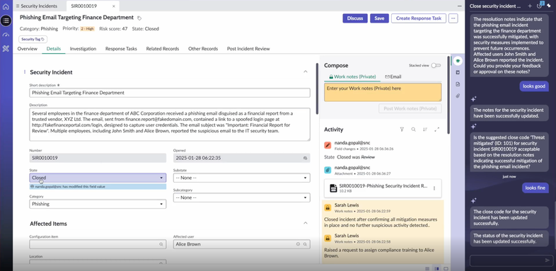Close the SIR0010019 tab
Image resolution: width=556 pixels, height=271 pixels.
pyautogui.click(x=113, y=6)
